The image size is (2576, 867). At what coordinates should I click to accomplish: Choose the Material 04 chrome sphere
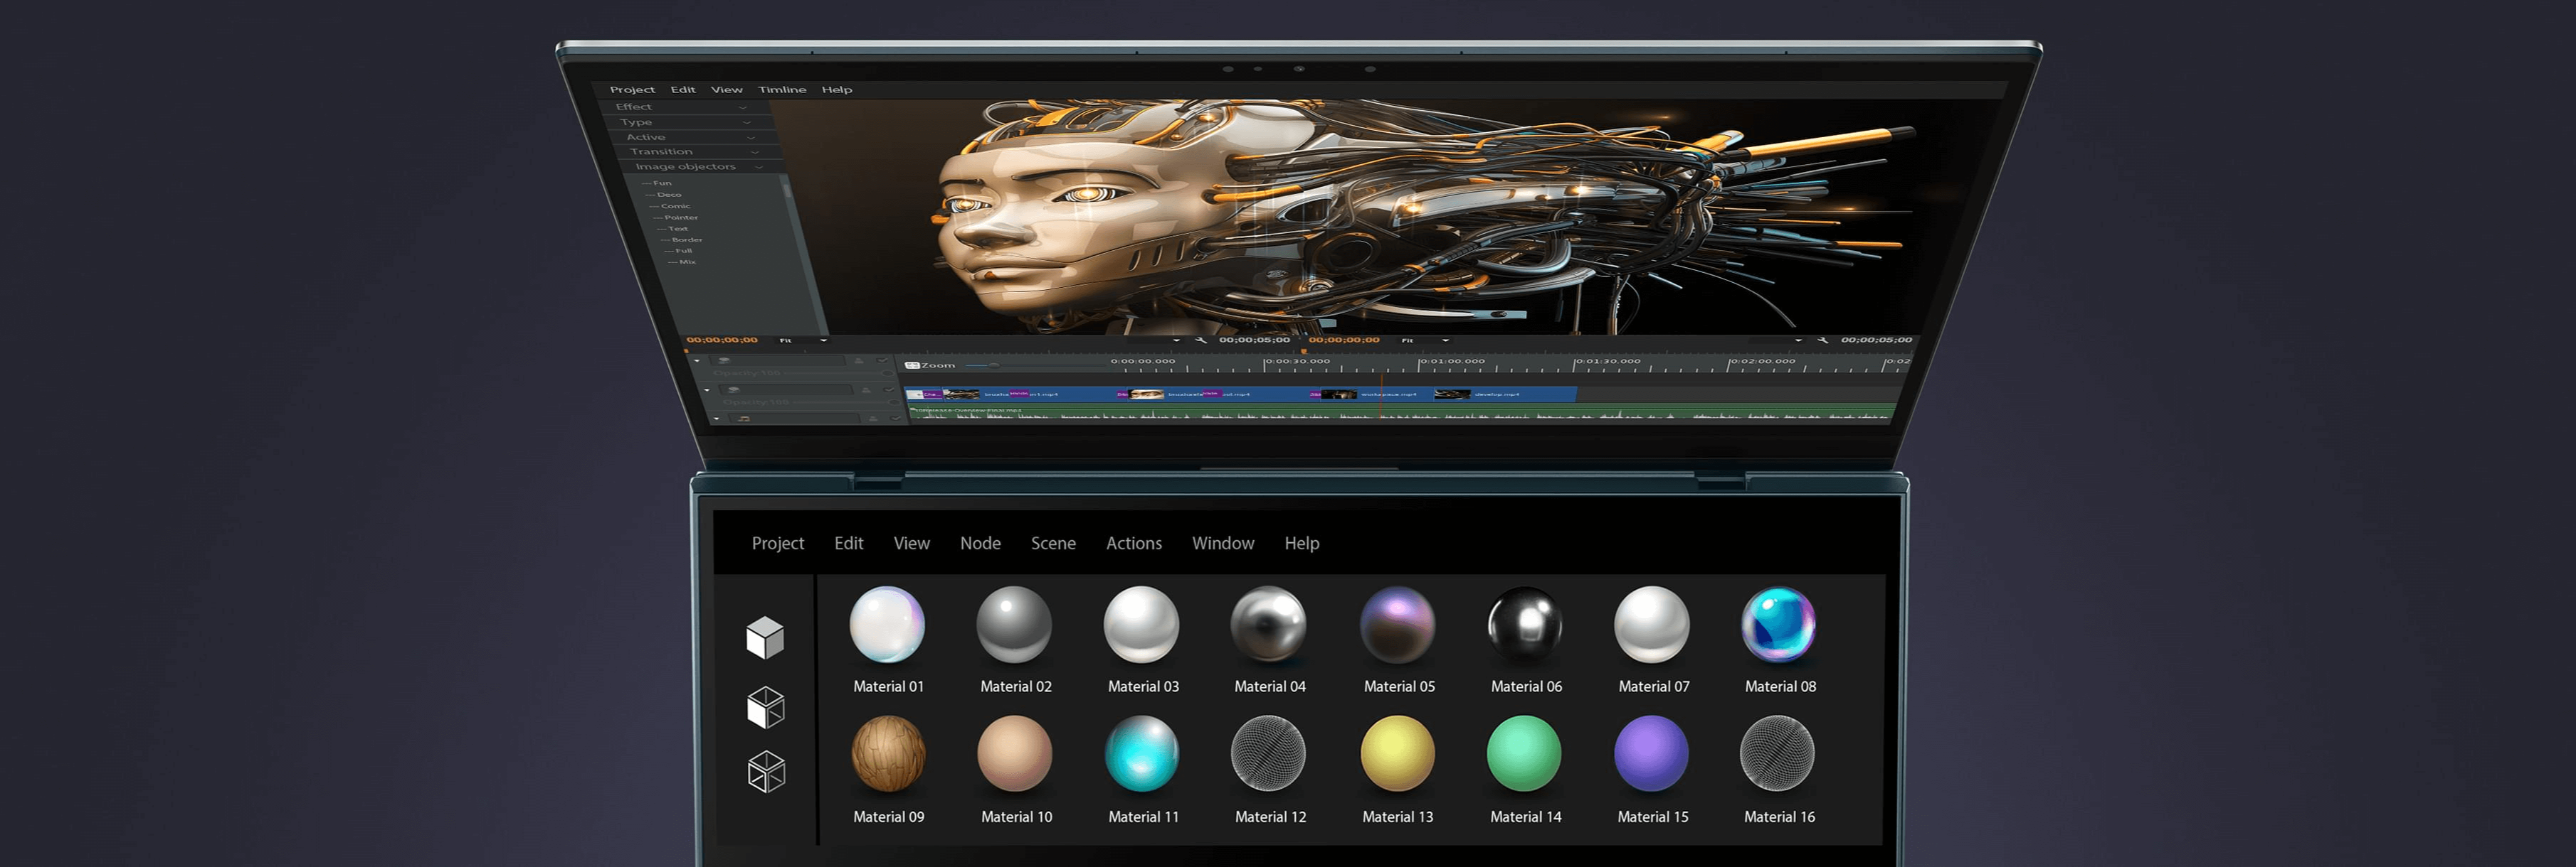point(1268,624)
